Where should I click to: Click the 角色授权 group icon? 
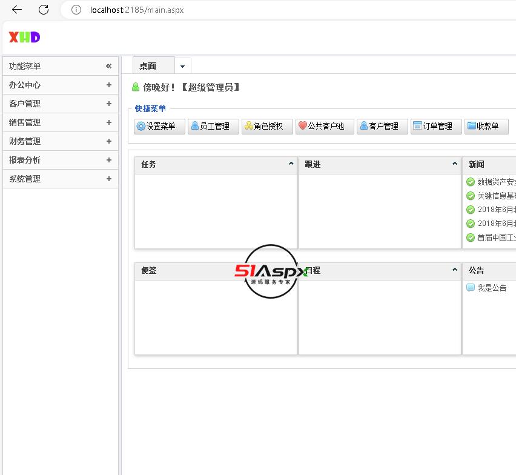coord(248,126)
